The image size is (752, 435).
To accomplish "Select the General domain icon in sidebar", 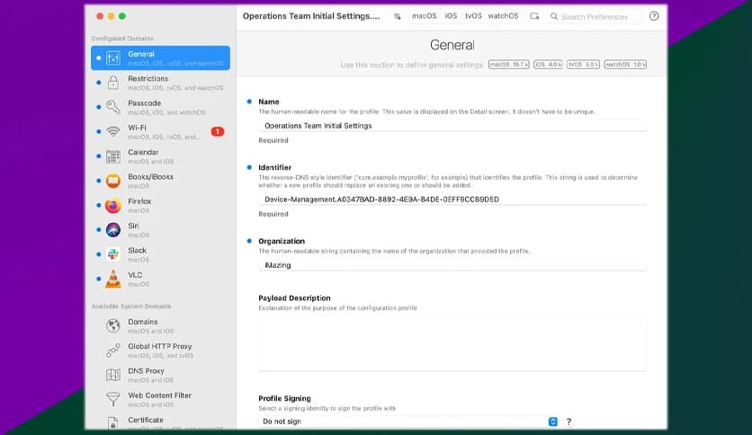I will click(x=113, y=58).
